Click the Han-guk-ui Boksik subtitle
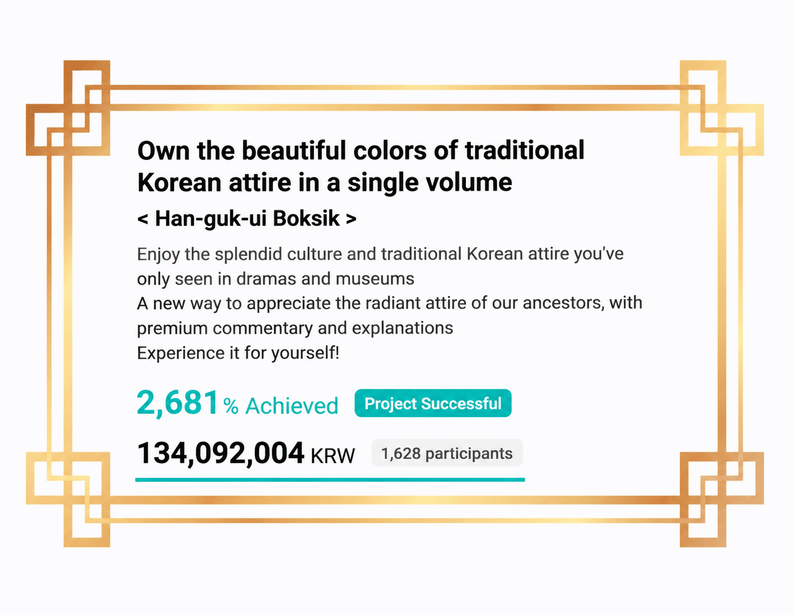 click(247, 219)
